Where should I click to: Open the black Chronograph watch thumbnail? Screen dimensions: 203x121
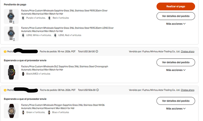(11, 72)
